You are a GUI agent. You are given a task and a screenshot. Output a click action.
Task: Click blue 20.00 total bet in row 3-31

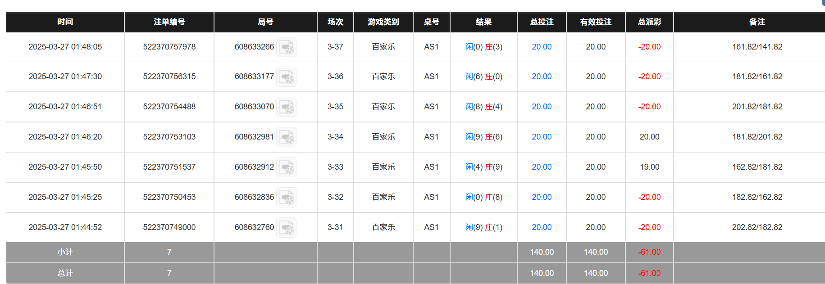click(x=541, y=227)
